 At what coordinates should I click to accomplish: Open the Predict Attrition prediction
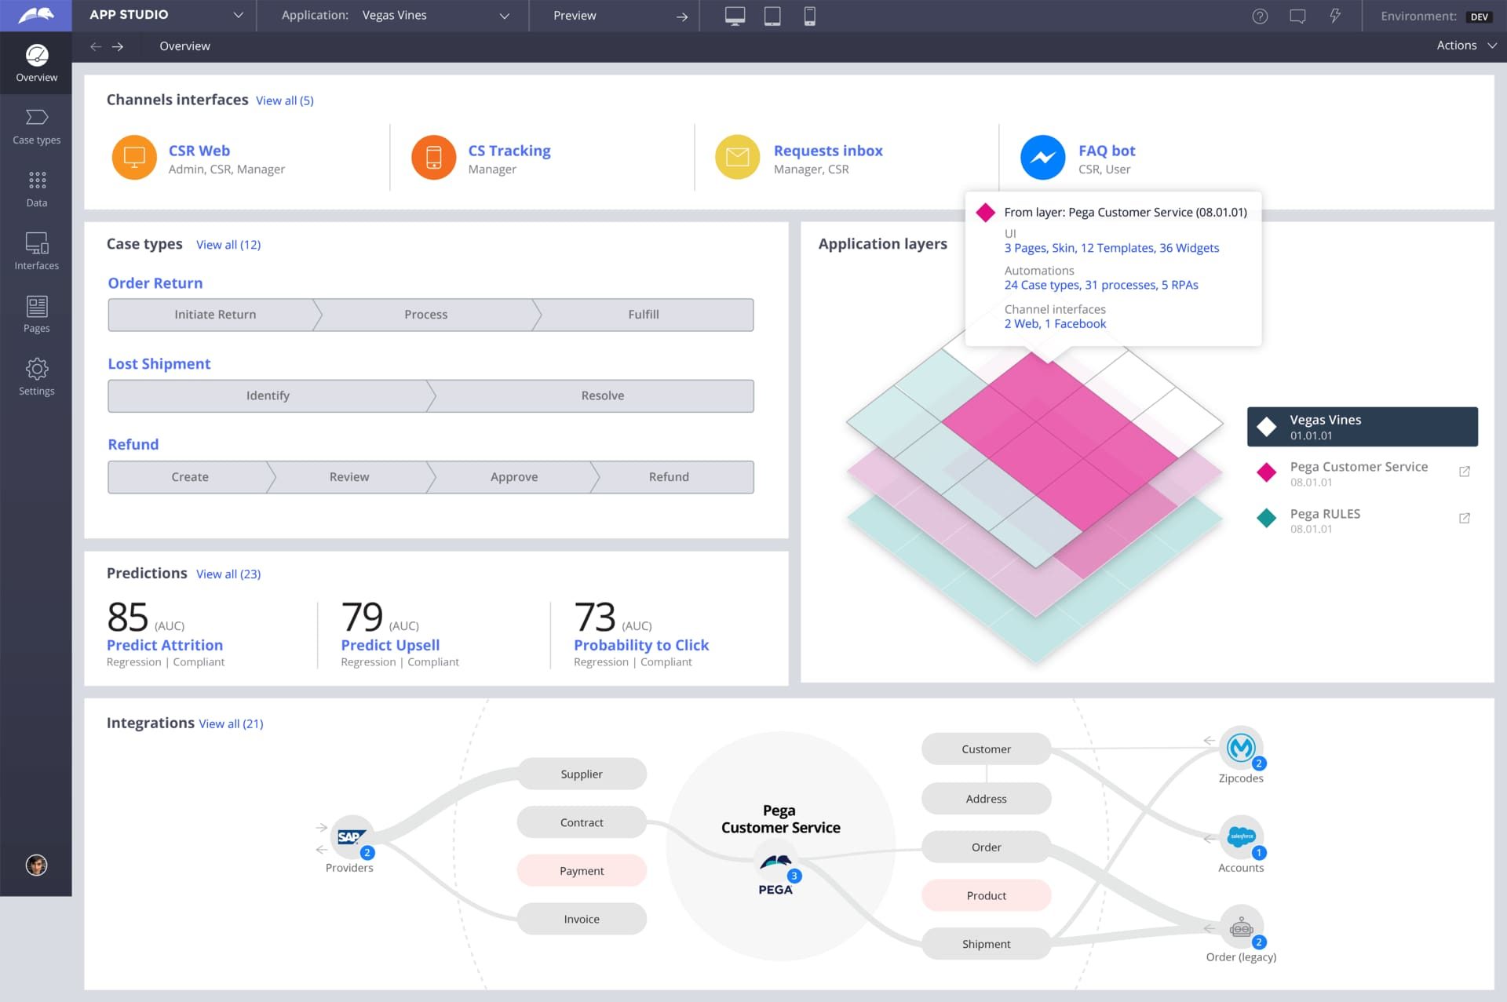click(165, 645)
